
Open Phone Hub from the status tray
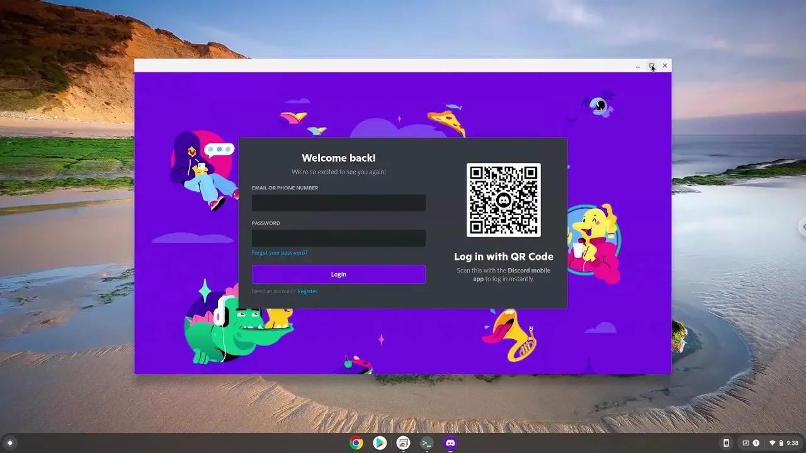coord(725,442)
